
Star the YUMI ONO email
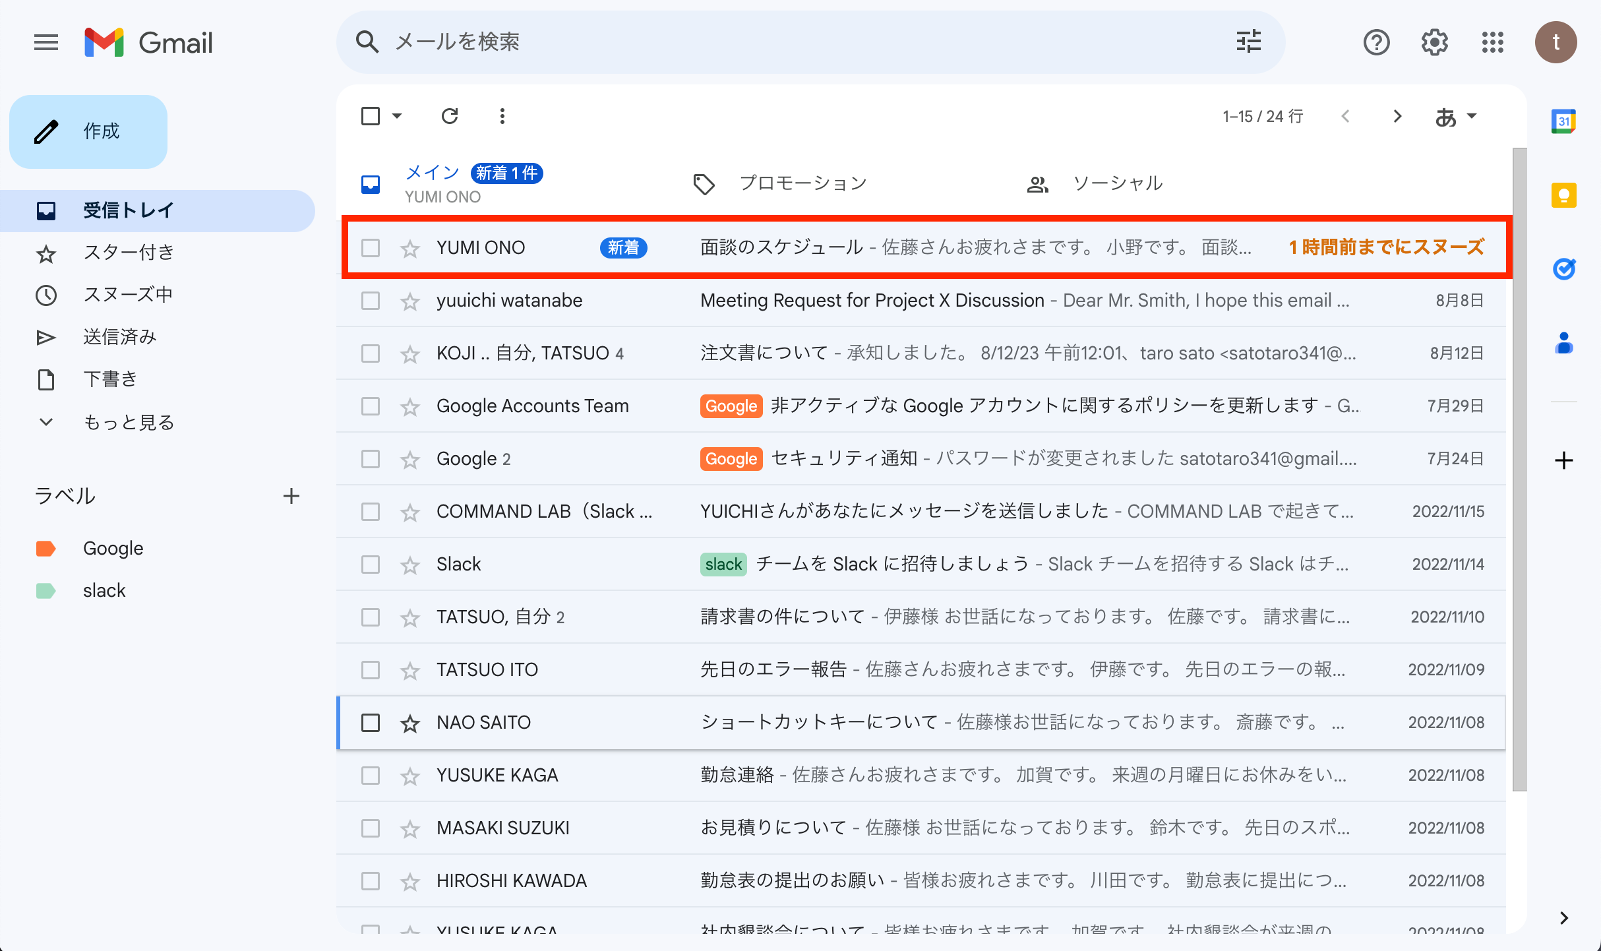[x=410, y=248]
